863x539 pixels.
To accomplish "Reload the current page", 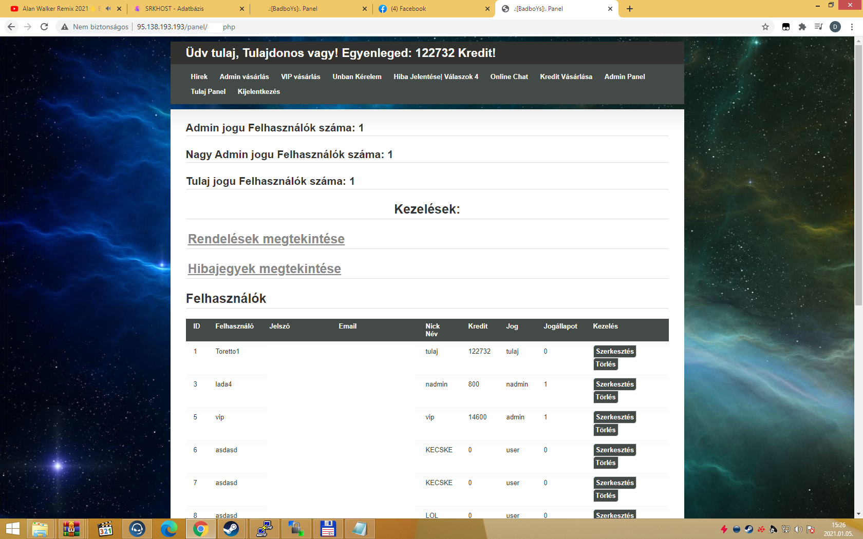I will (x=44, y=27).
